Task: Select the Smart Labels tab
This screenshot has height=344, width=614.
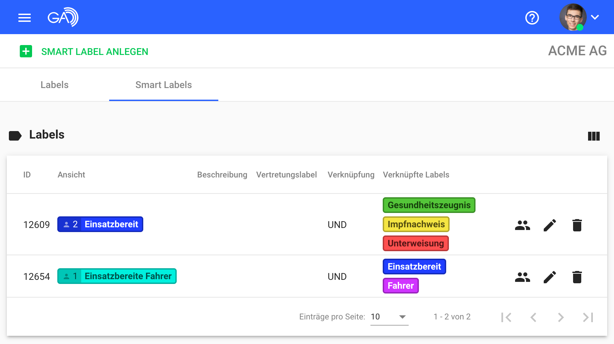Action: point(163,85)
